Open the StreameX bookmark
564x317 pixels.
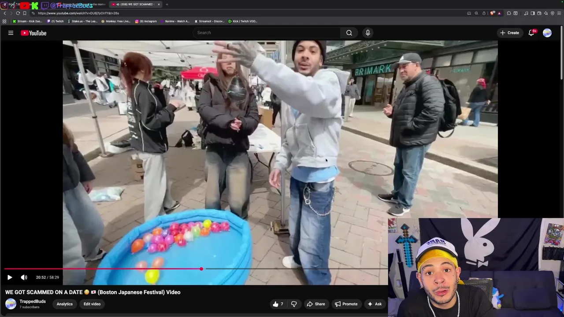pos(209,21)
